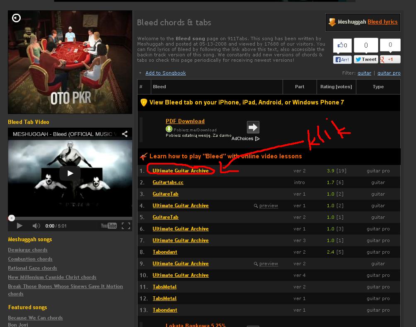Image resolution: width=416 pixels, height=327 pixels.
Task: Click the download arrow icon beside Meshuggah
Action: click(x=332, y=22)
